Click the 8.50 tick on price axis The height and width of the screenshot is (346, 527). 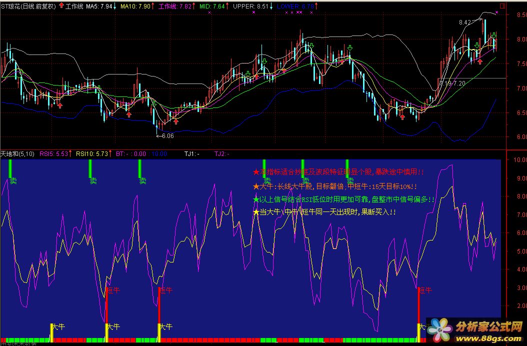pyautogui.click(x=521, y=15)
